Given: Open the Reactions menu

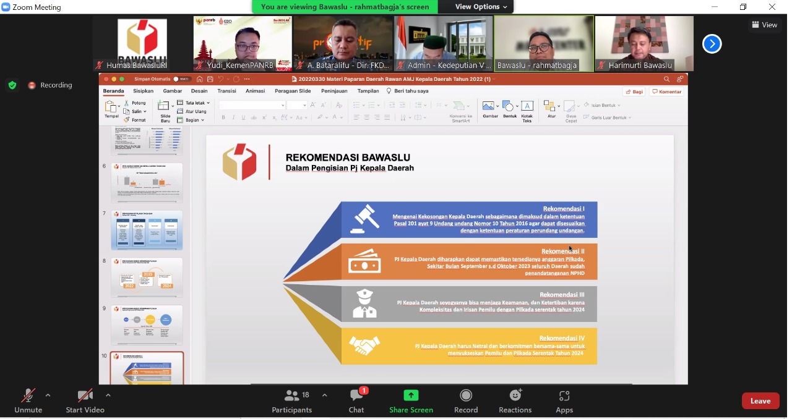Looking at the screenshot, I should (515, 396).
